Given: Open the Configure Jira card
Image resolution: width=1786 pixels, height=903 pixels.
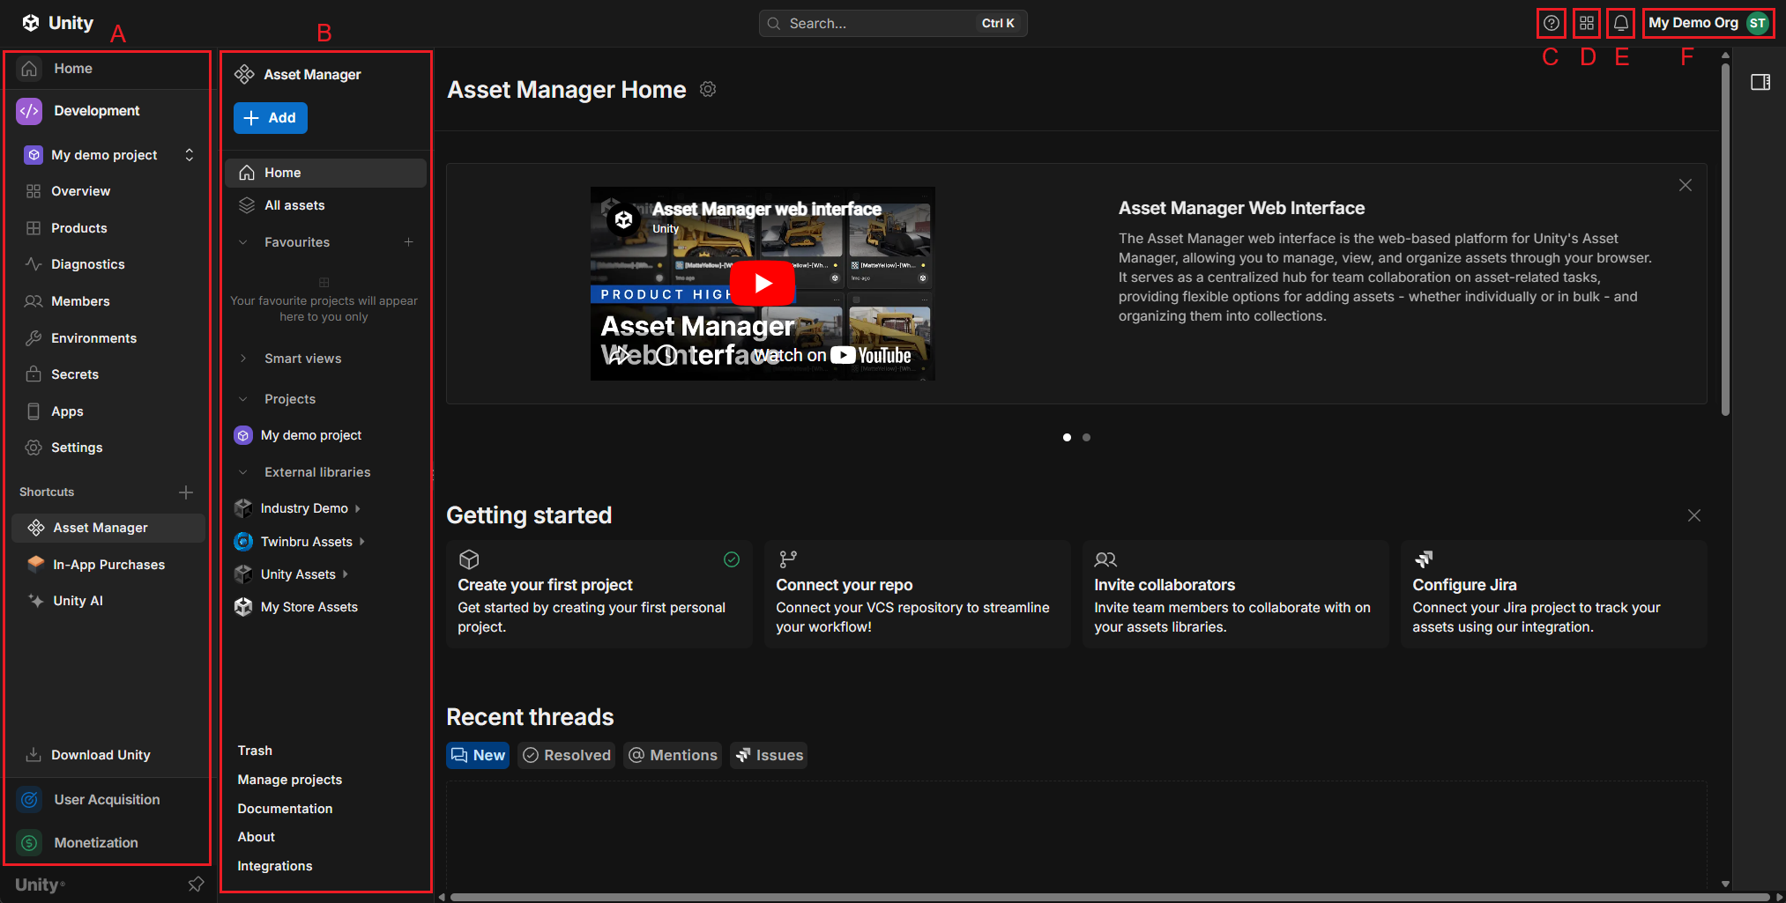Looking at the screenshot, I should [x=1554, y=594].
